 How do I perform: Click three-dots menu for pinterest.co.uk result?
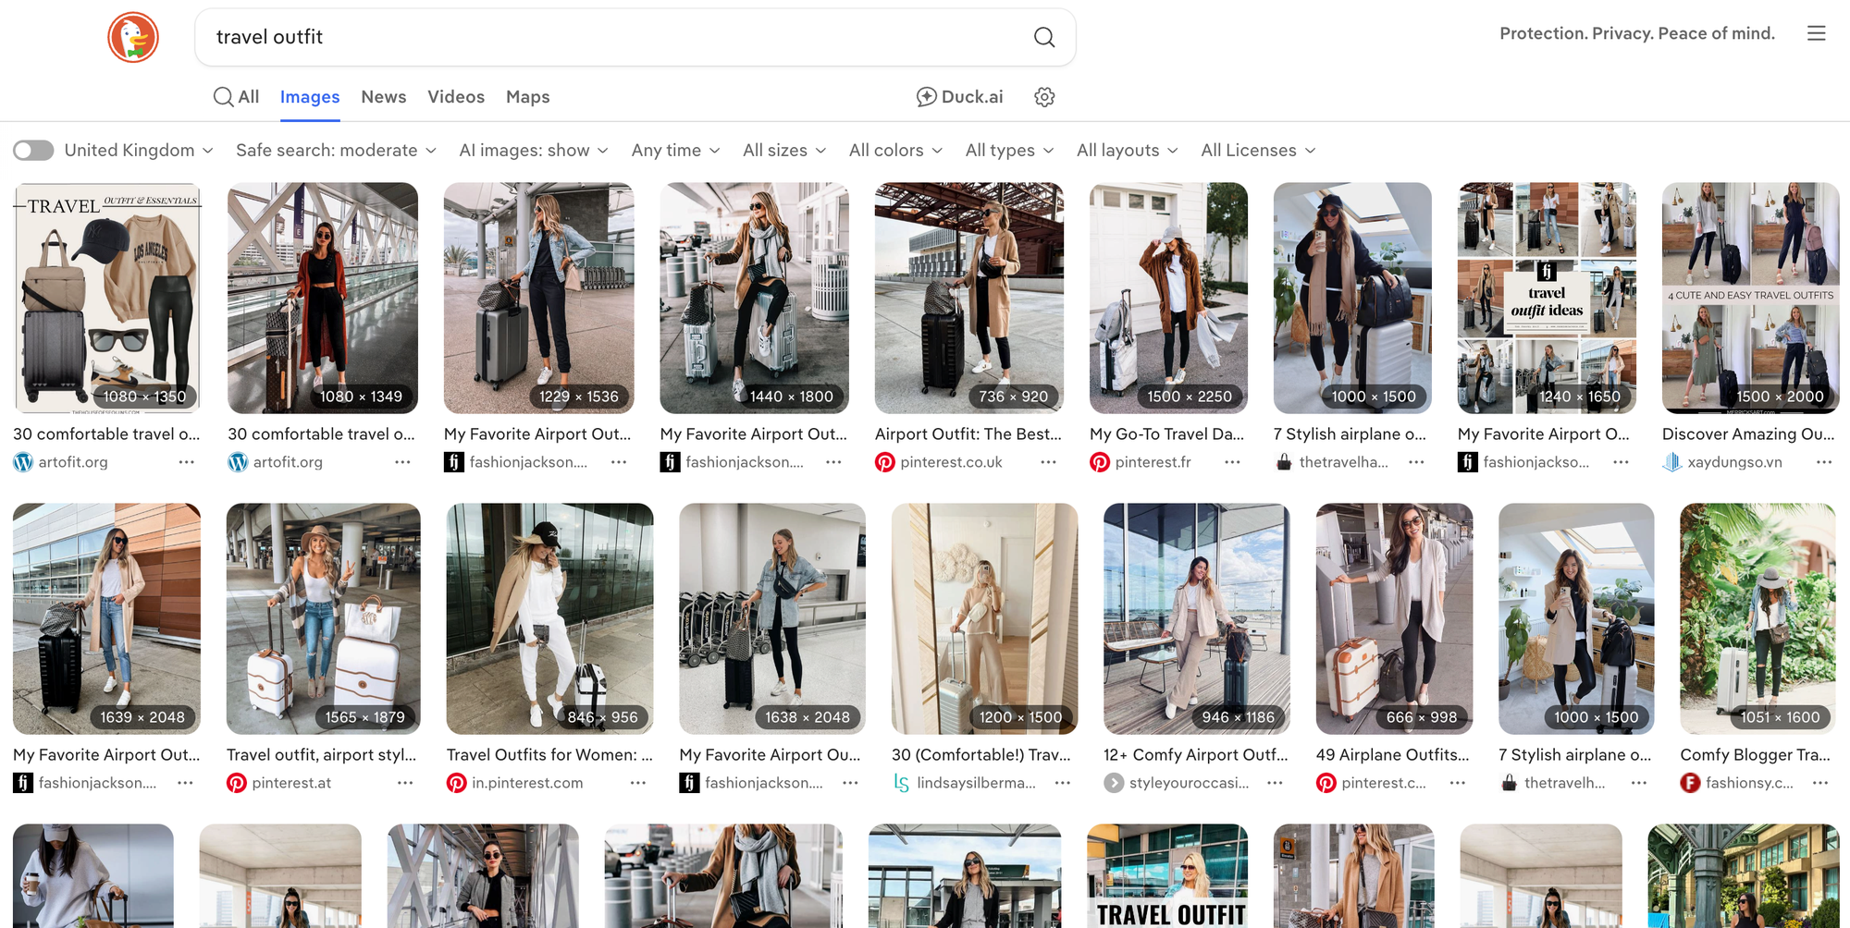[1047, 462]
